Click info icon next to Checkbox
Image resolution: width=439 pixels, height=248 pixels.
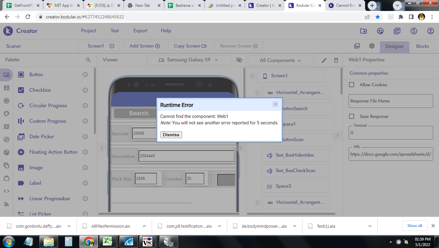pyautogui.click(x=85, y=90)
